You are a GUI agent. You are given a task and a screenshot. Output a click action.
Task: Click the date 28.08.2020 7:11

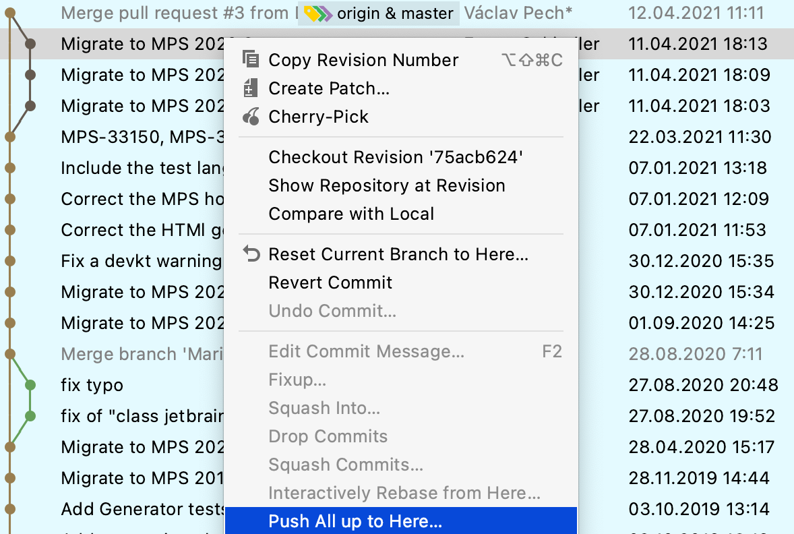(x=696, y=353)
